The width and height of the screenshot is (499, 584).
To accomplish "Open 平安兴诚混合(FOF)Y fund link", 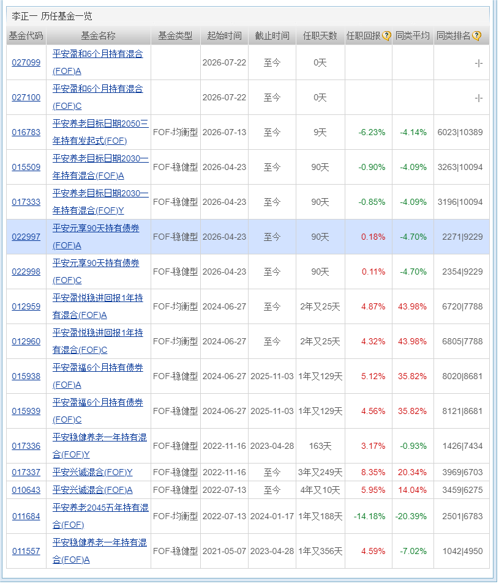I will 92,472.
